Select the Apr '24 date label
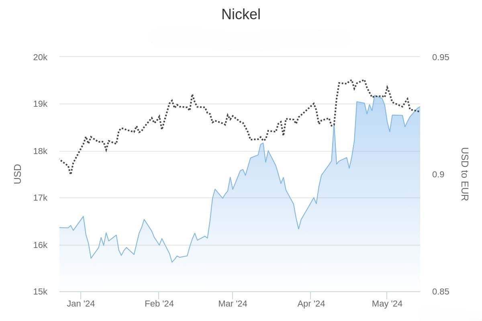Screen dimensions: 482x321 [x=311, y=304]
